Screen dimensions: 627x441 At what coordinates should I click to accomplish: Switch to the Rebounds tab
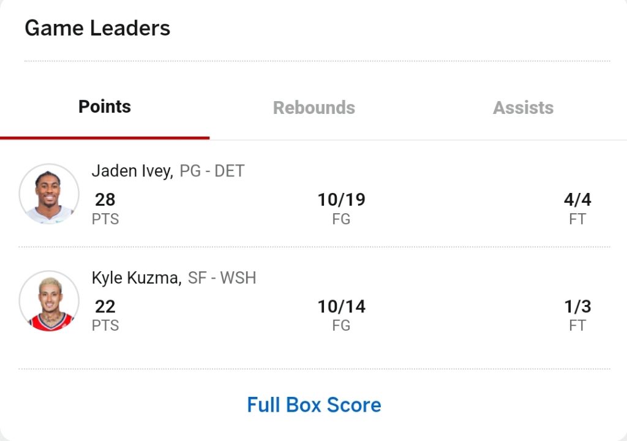314,108
